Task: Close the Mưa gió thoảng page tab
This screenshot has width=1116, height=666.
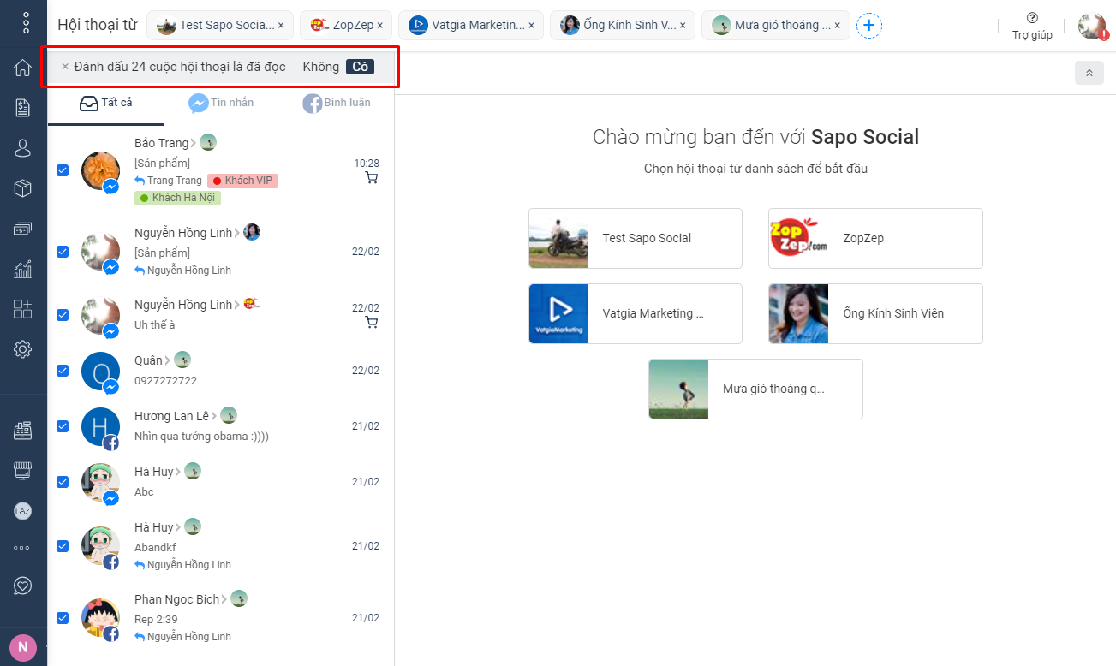Action: point(838,26)
